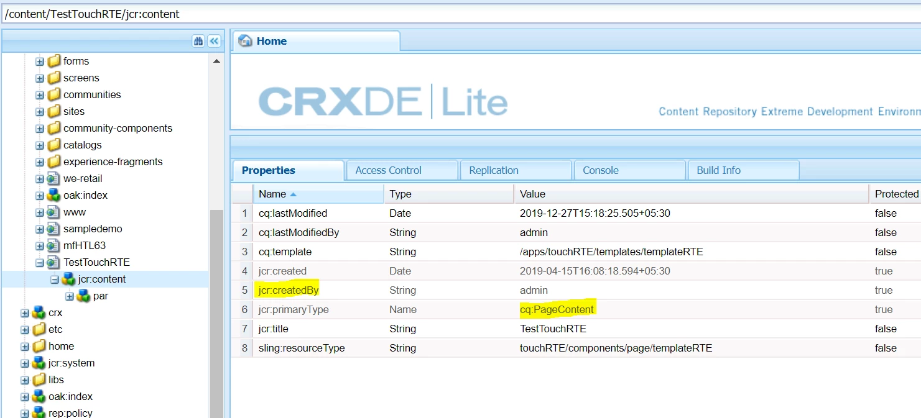Select the cq:lastModifiedBy property row
The width and height of the screenshot is (921, 418).
(576, 232)
